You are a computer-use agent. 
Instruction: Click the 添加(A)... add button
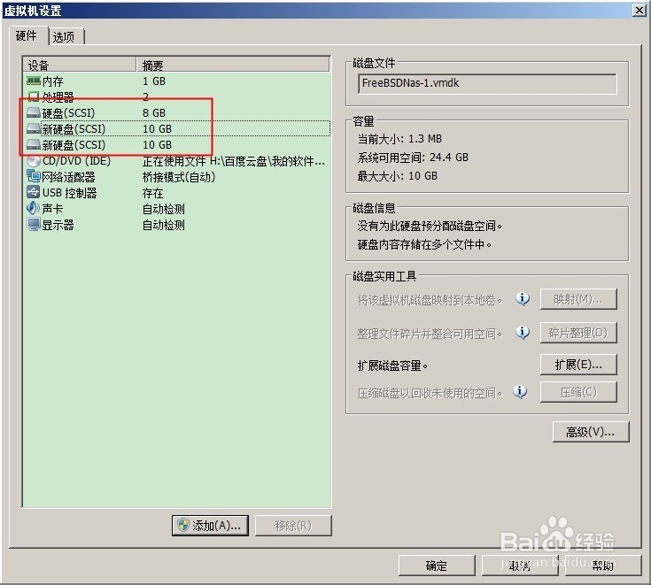pyautogui.click(x=210, y=526)
